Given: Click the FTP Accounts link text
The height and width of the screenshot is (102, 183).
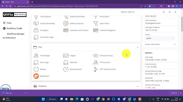Looking at the screenshot, I should [105, 62].
